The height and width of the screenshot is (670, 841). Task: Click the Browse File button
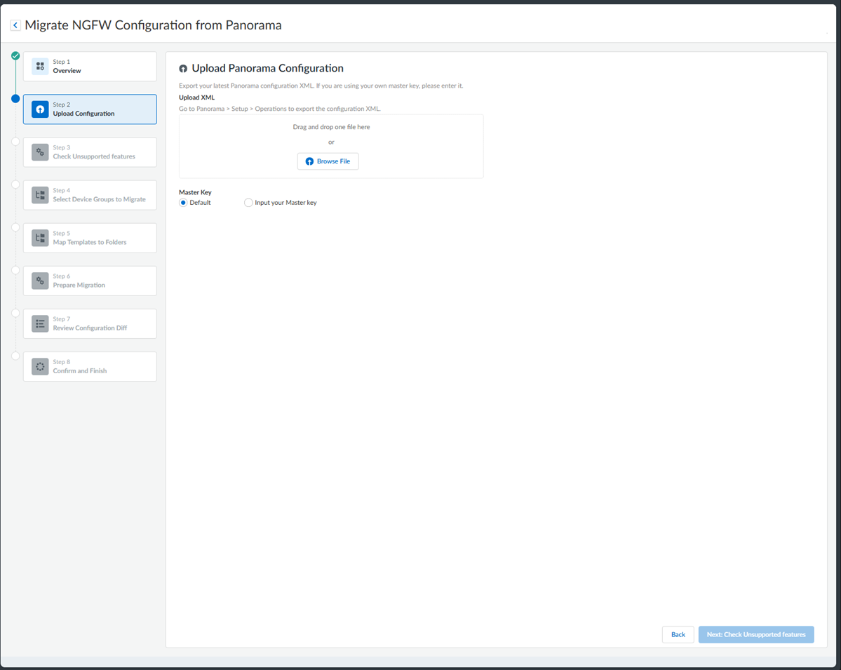328,161
